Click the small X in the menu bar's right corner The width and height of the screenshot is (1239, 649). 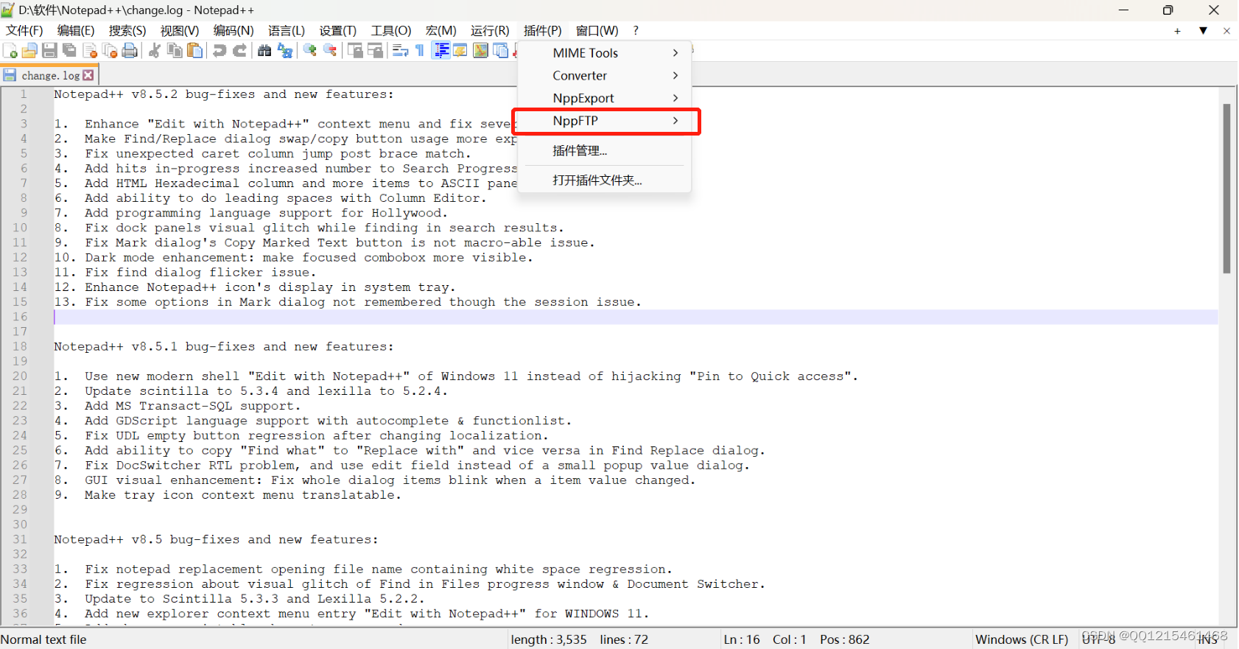click(x=1226, y=31)
